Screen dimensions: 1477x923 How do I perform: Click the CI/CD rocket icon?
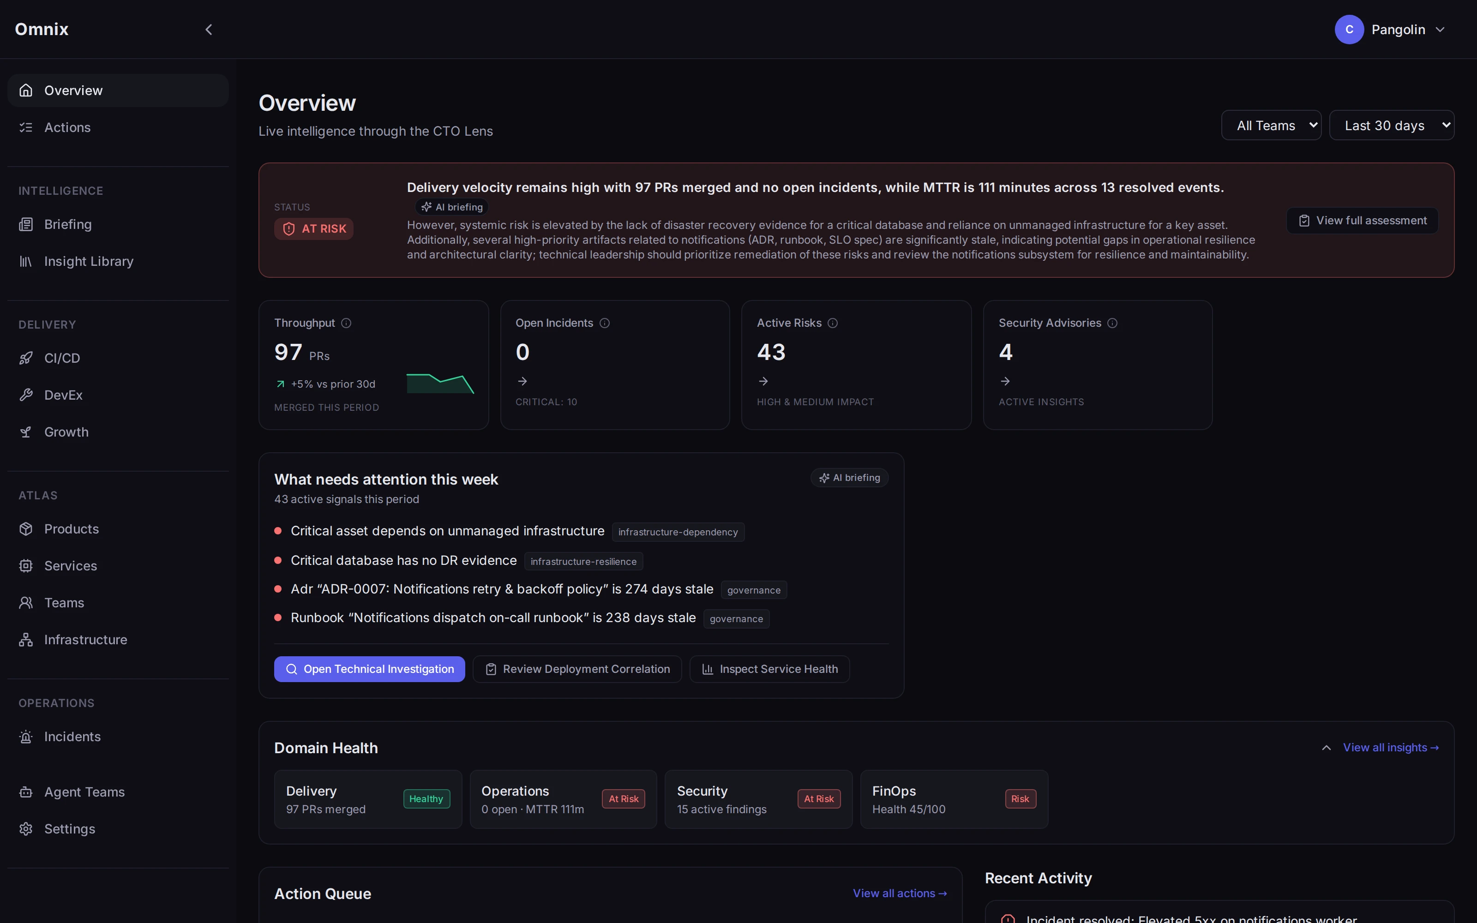click(x=26, y=358)
